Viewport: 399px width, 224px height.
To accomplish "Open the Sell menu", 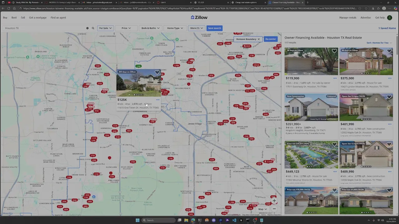I will pos(23,17).
